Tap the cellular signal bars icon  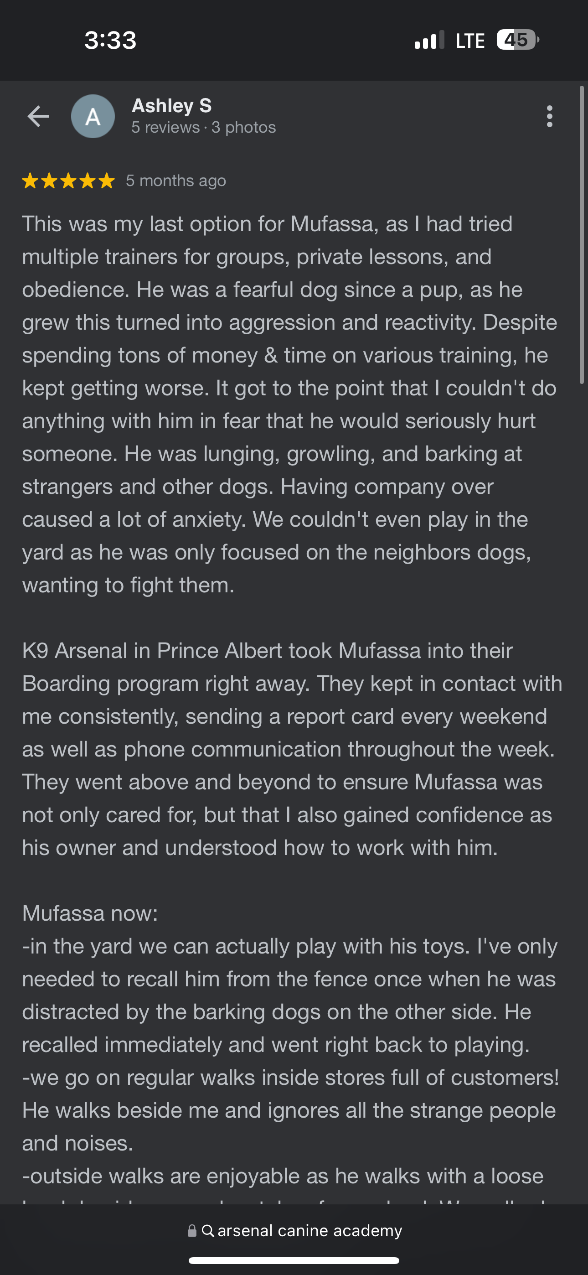point(429,40)
